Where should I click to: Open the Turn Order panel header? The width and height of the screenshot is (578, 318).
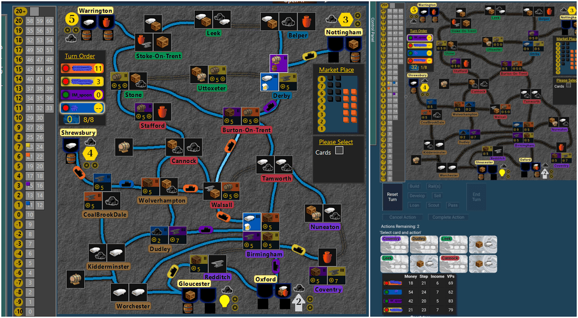pos(80,56)
